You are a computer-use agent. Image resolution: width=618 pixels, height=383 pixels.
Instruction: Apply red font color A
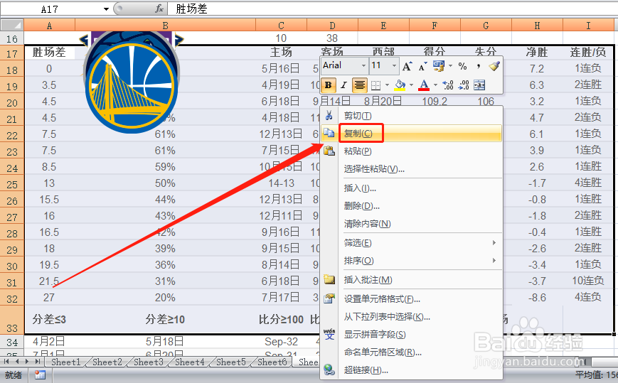(424, 85)
